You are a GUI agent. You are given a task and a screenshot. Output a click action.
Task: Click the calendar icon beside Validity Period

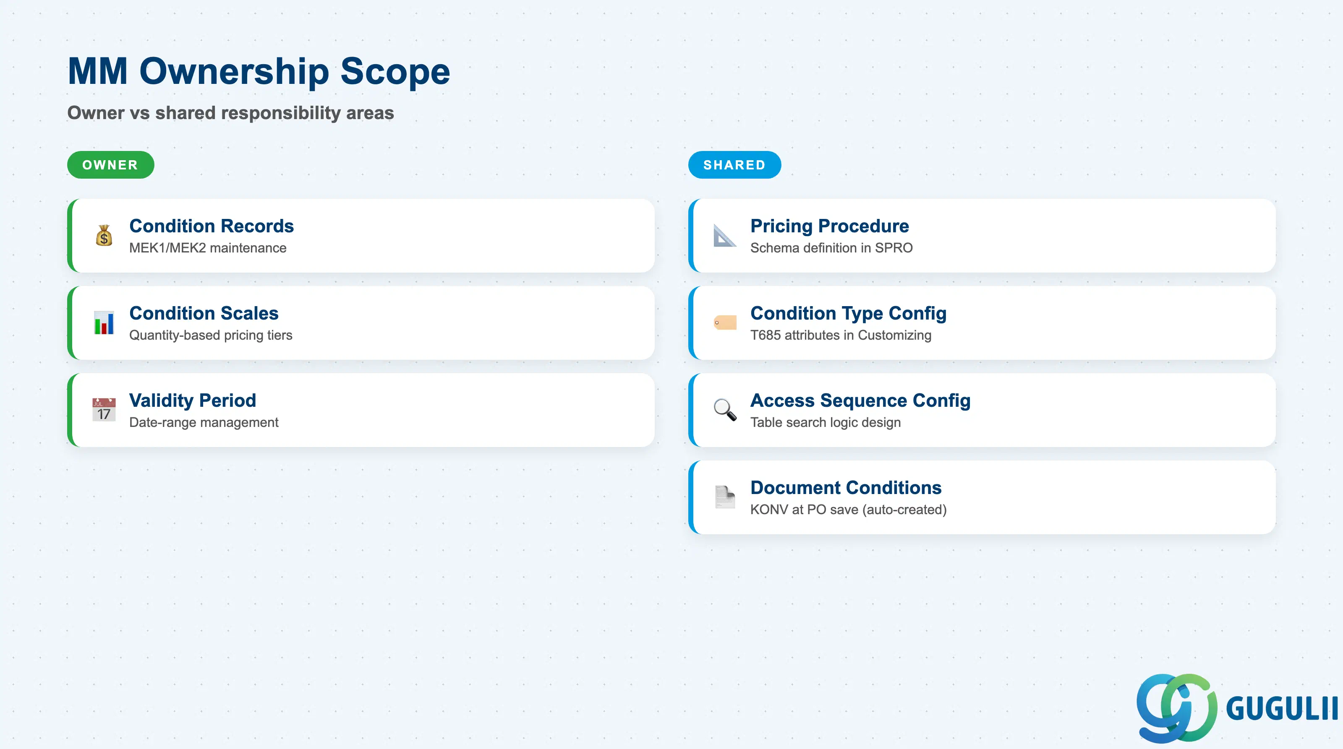104,410
